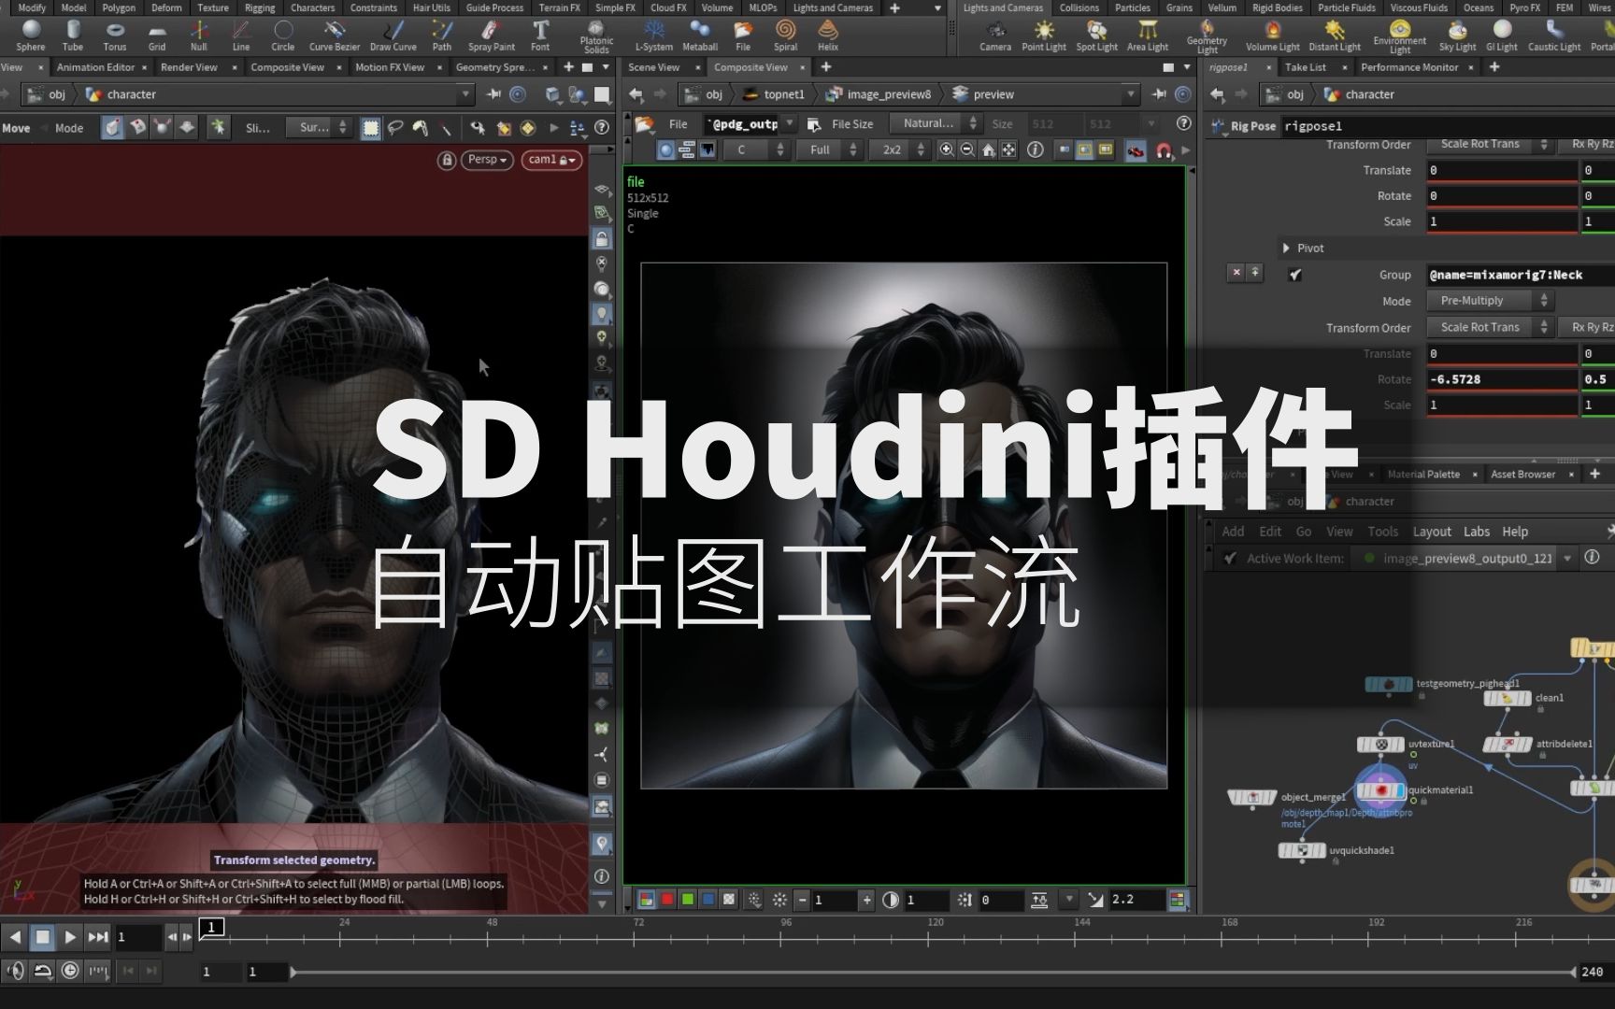Open the Performance Monitor tab
This screenshot has height=1009, width=1615.
pos(1409,67)
